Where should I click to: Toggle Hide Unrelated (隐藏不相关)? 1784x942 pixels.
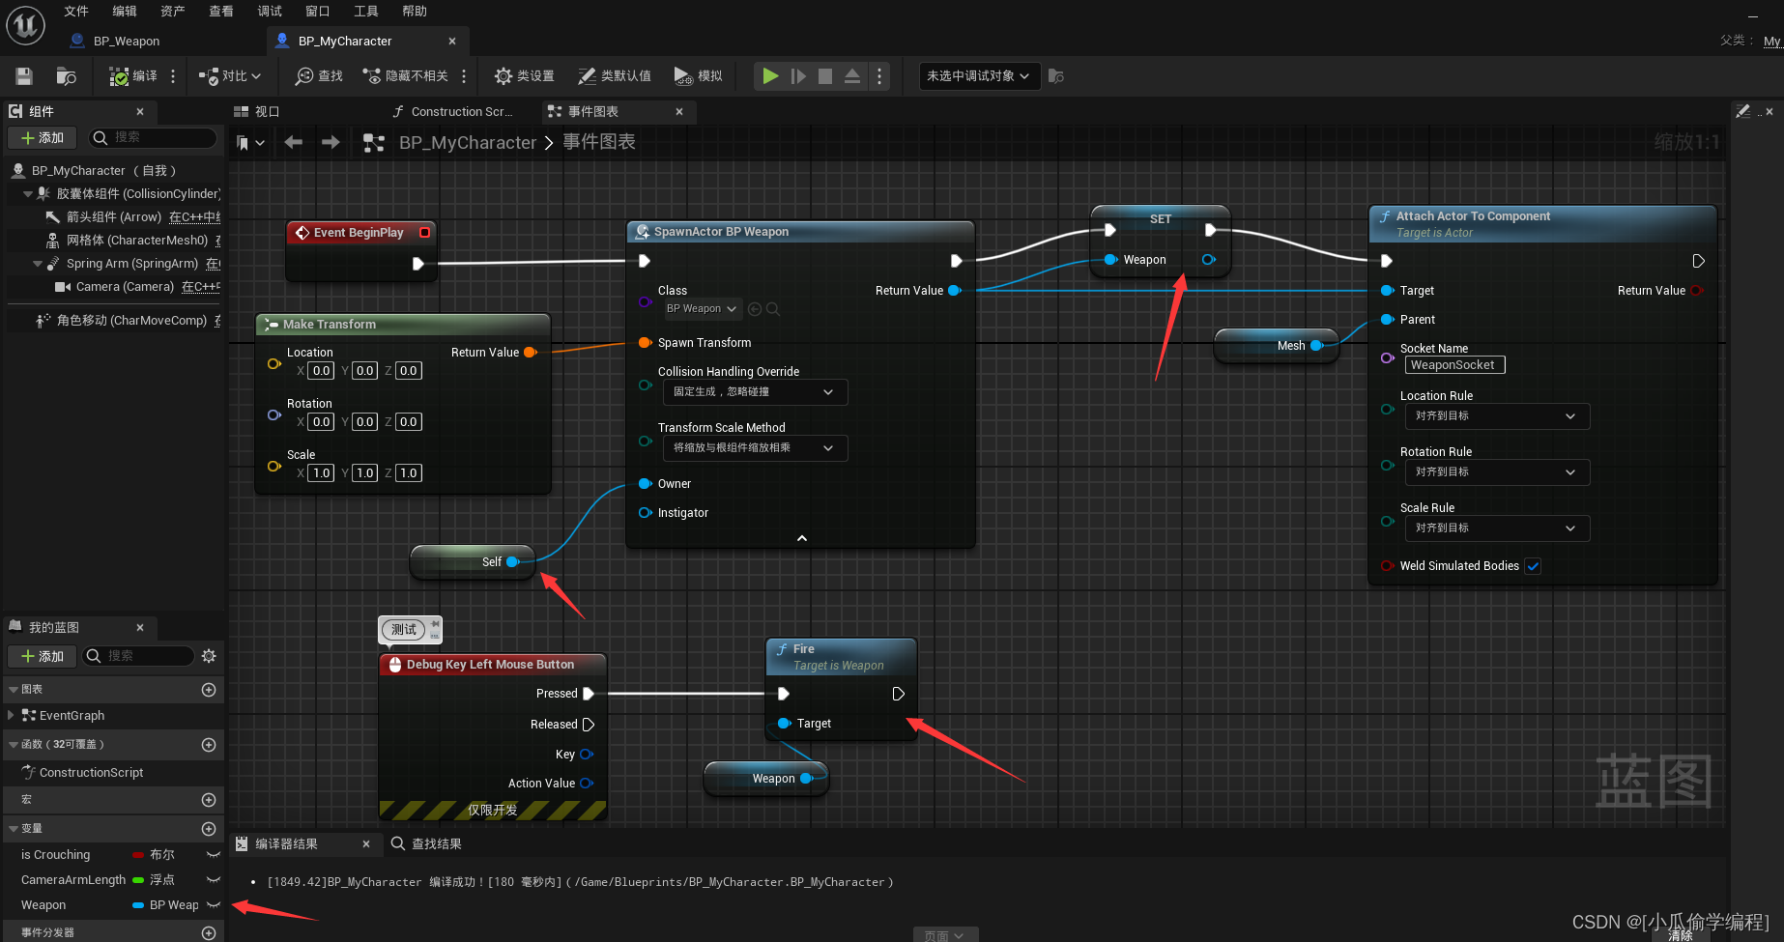[405, 76]
